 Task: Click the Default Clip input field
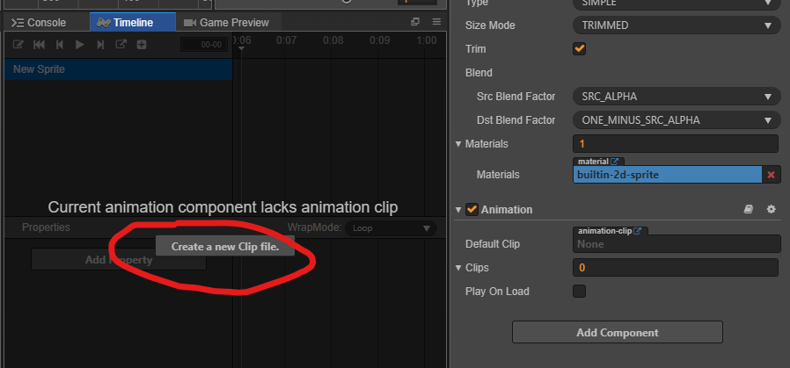tap(676, 244)
